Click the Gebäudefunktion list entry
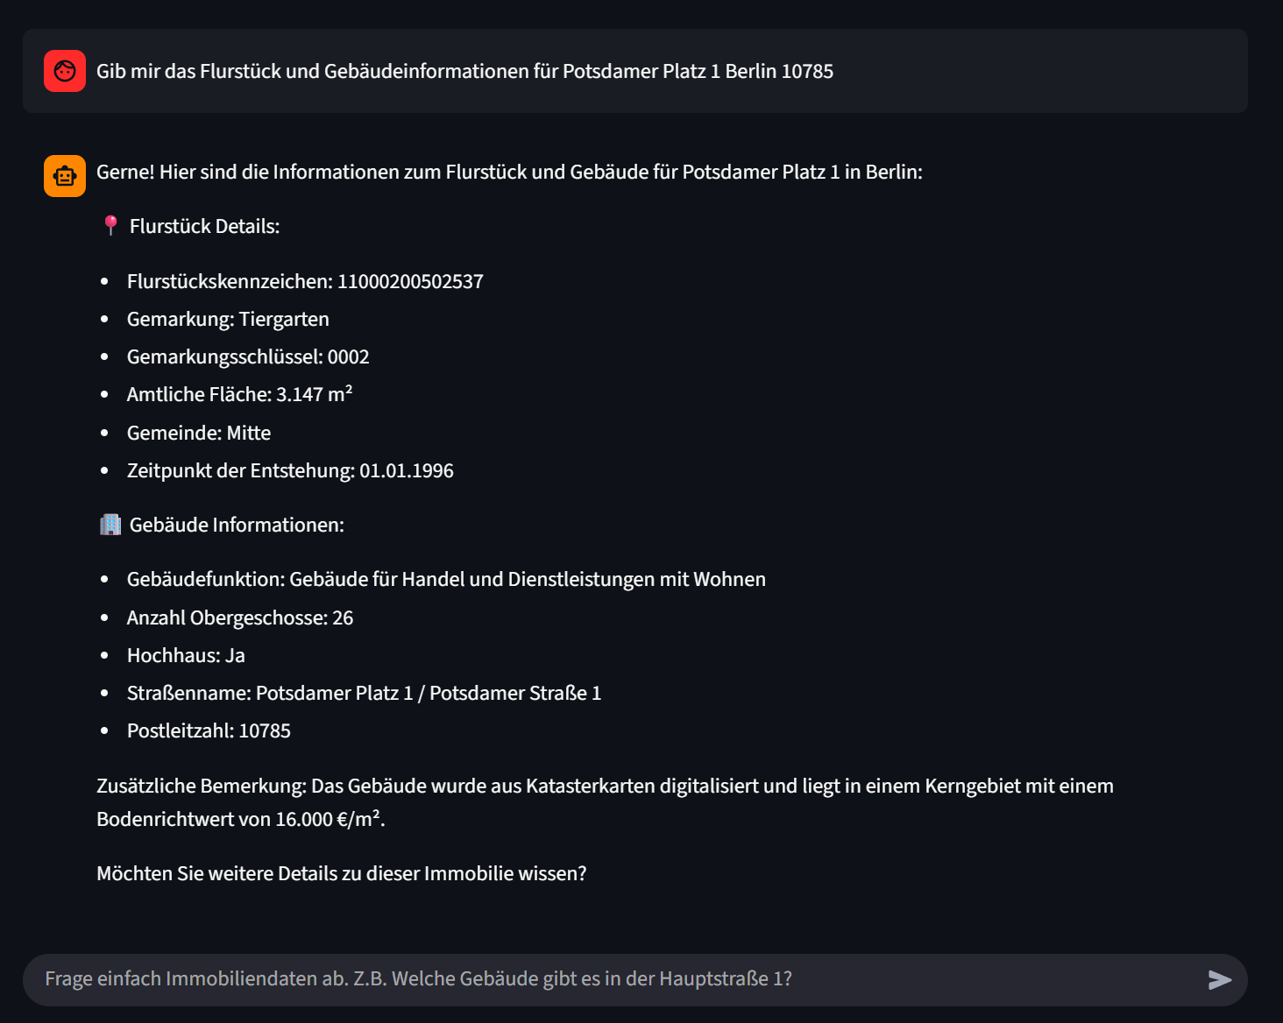Viewport: 1283px width, 1023px height. (446, 579)
